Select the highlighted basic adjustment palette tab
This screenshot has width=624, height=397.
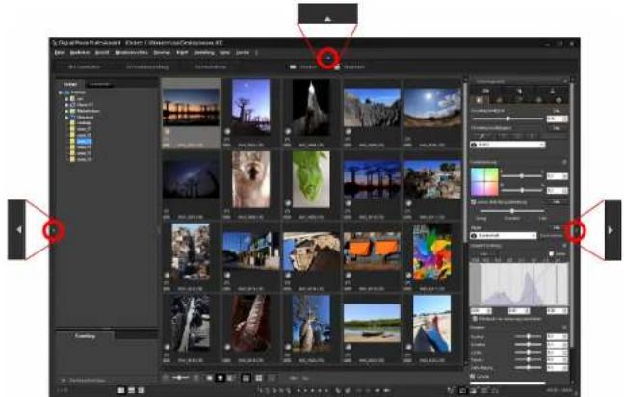tap(480, 100)
